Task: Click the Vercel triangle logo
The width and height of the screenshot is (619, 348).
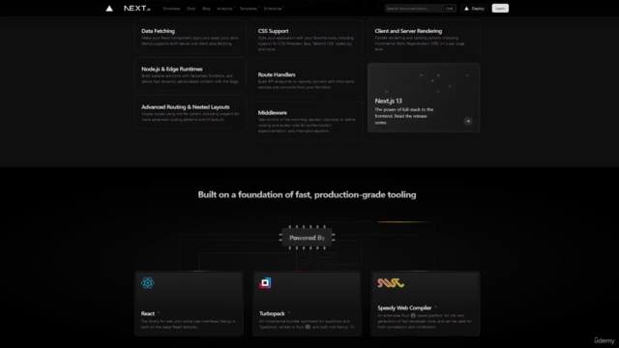Action: tap(109, 9)
